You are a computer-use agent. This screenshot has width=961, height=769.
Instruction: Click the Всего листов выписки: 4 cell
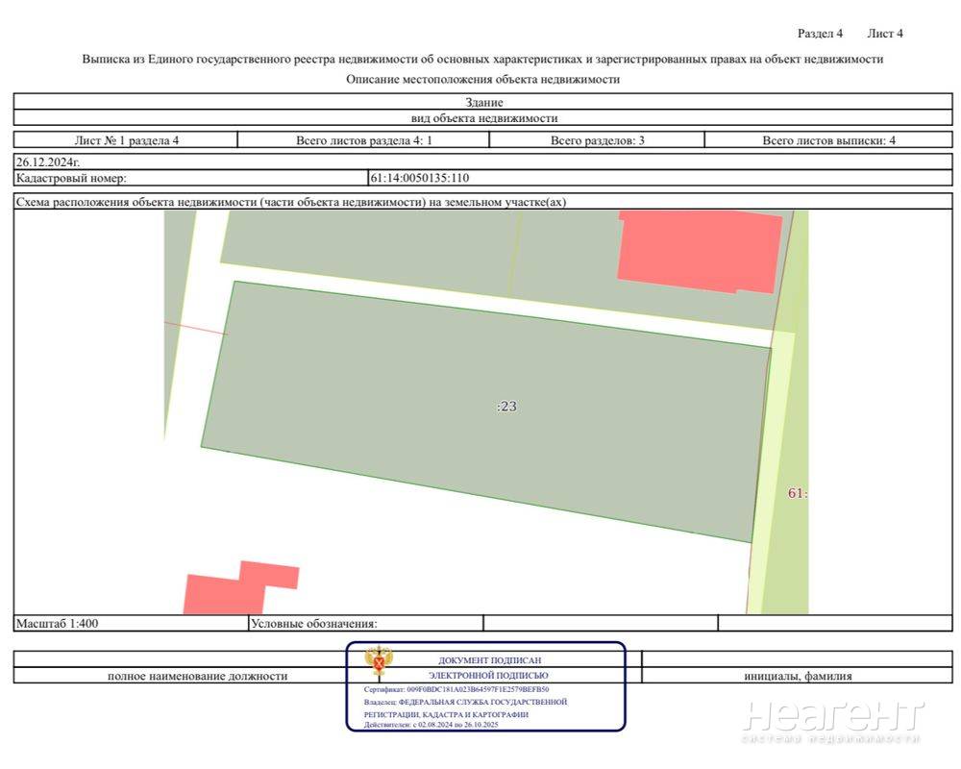(x=828, y=140)
